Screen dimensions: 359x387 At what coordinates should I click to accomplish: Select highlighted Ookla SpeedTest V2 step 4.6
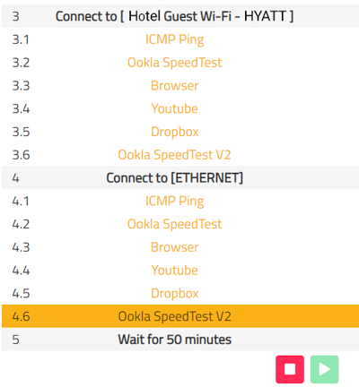tap(180, 316)
